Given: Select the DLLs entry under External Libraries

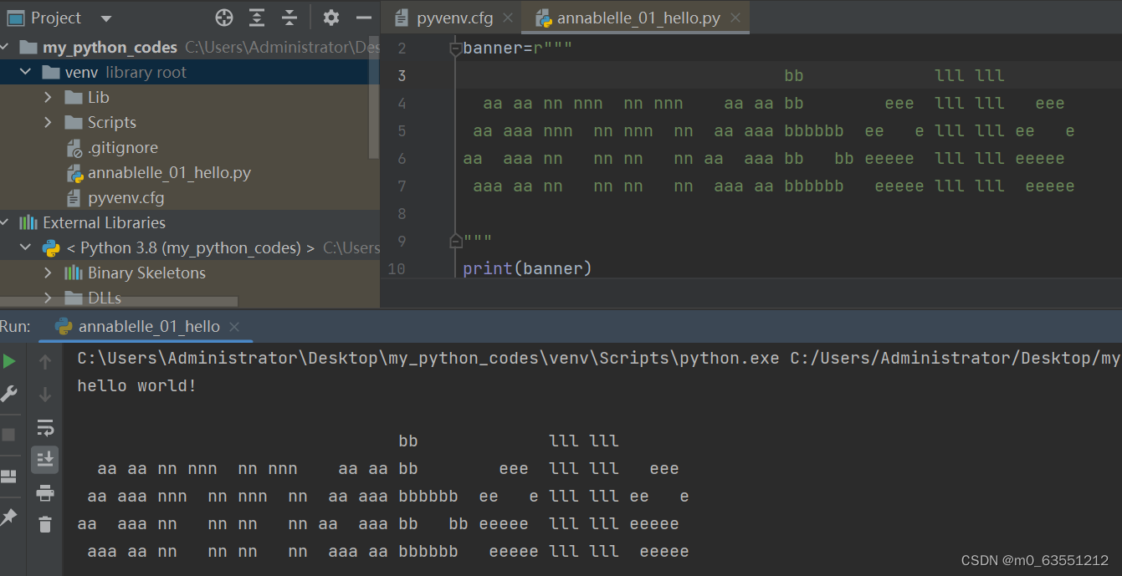Looking at the screenshot, I should (x=100, y=298).
